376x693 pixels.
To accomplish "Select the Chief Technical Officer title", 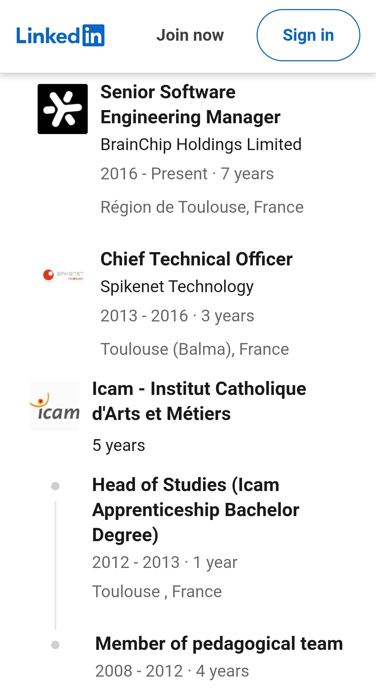I will [196, 259].
